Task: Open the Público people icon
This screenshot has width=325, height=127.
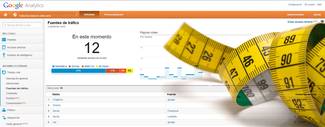Action: point(4,110)
